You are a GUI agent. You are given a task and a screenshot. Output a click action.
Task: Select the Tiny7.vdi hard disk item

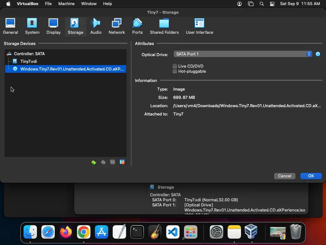click(x=66, y=61)
